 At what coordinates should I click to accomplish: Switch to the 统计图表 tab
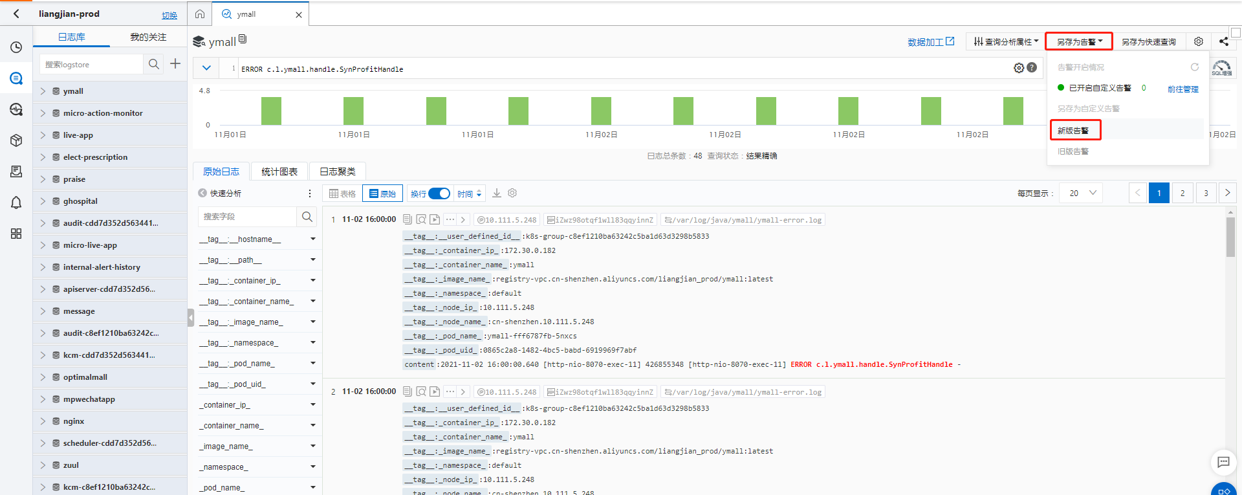click(x=279, y=171)
